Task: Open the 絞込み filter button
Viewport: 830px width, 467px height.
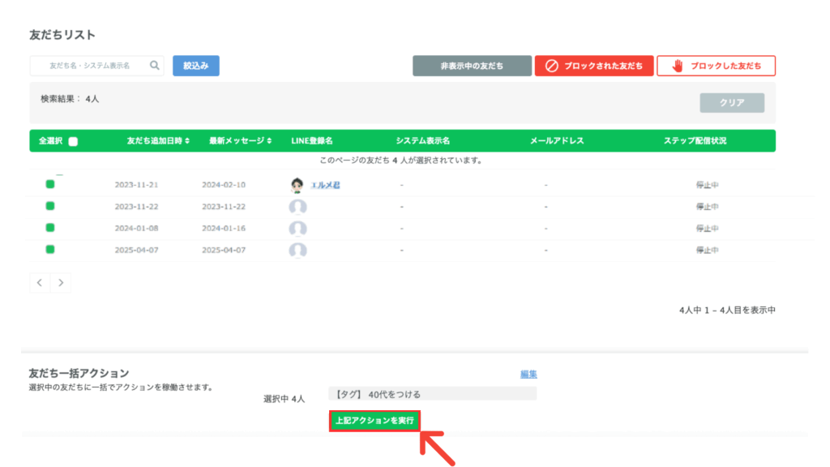Action: [195, 66]
